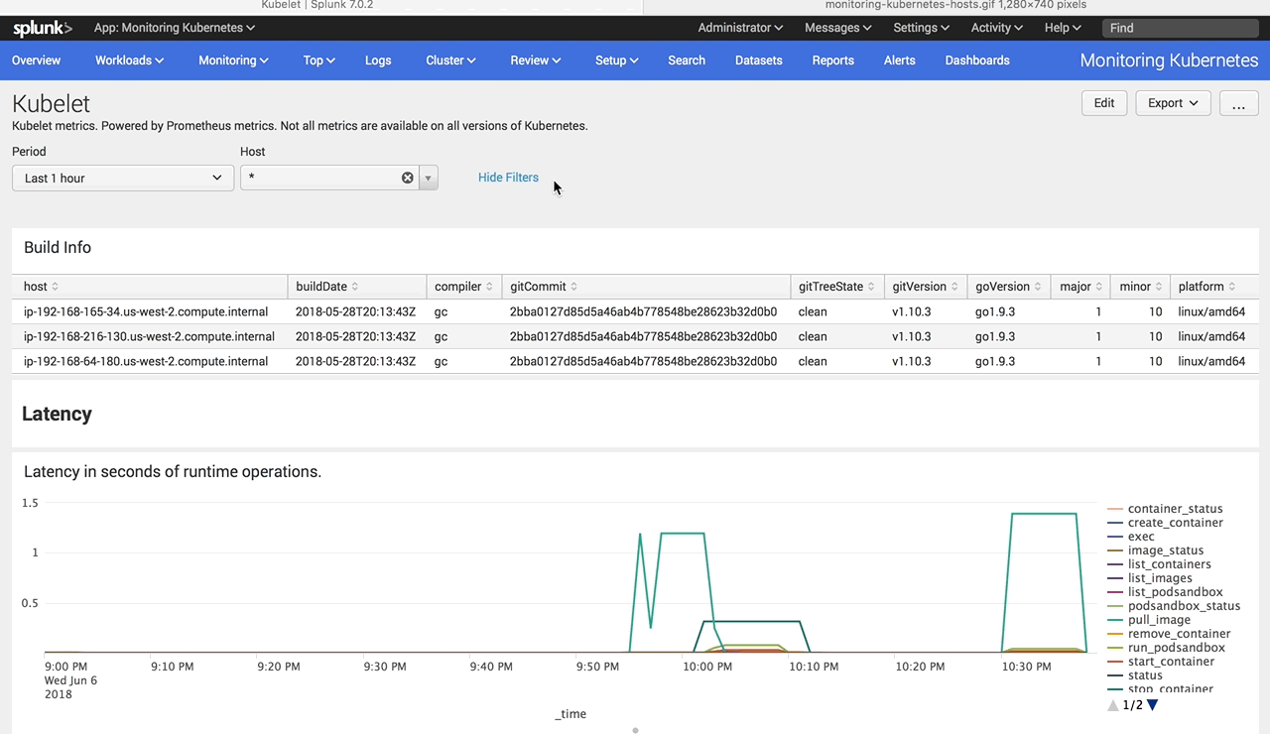The height and width of the screenshot is (734, 1270).
Task: Sort by goVersion column sort icon
Action: 1038,287
